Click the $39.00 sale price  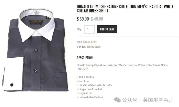pyautogui.click(x=83, y=19)
